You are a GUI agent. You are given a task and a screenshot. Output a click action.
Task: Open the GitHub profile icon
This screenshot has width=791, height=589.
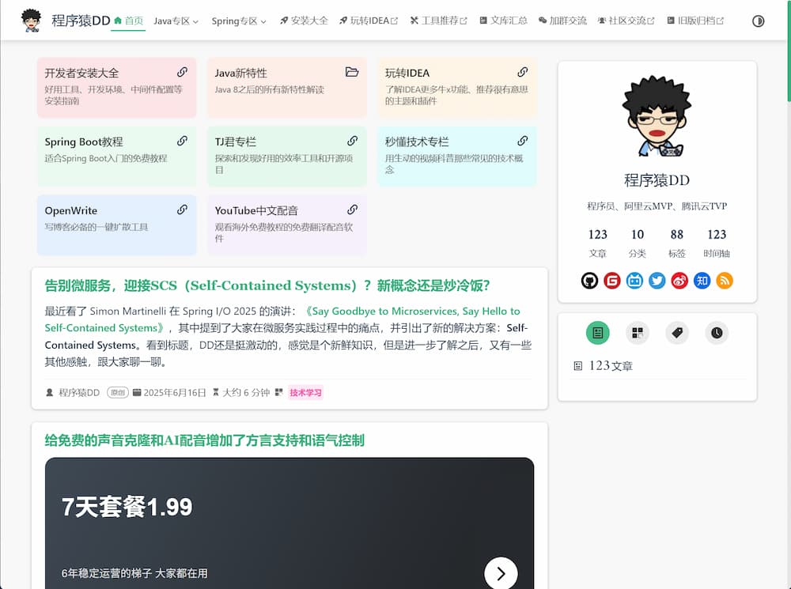pos(589,281)
